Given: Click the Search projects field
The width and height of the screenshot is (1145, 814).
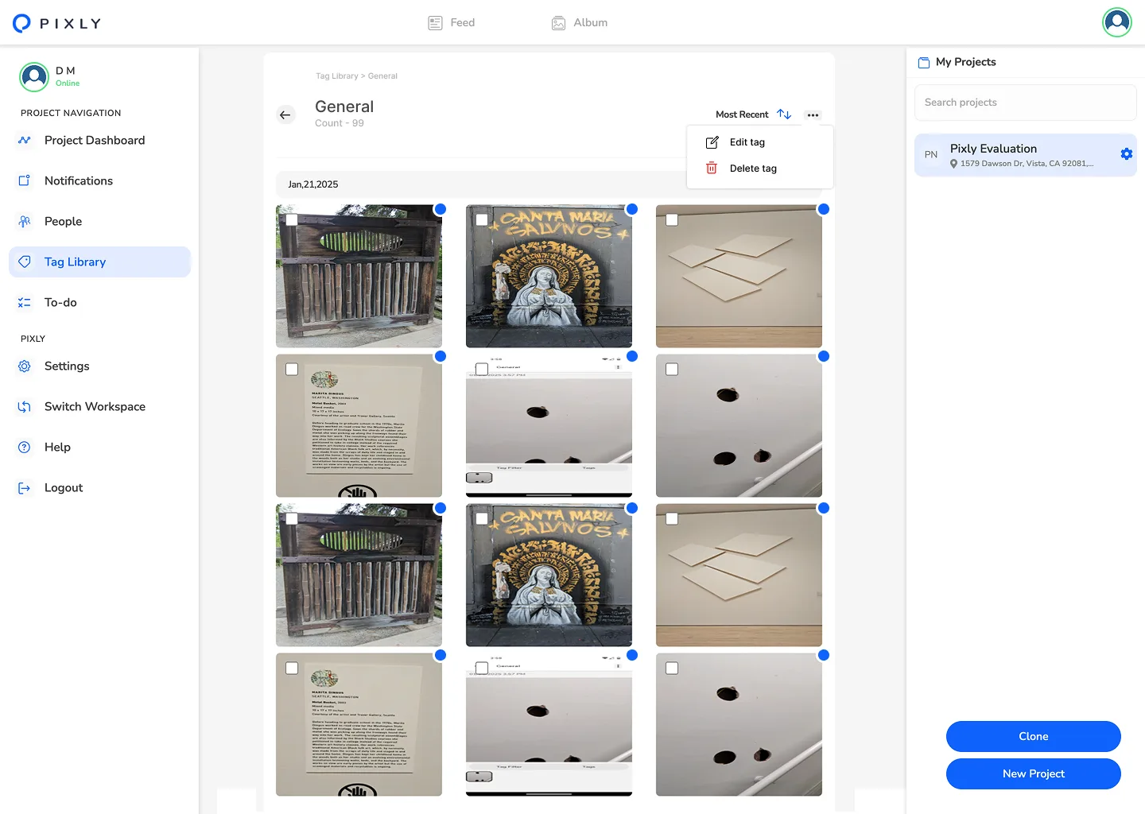Looking at the screenshot, I should 1026,103.
